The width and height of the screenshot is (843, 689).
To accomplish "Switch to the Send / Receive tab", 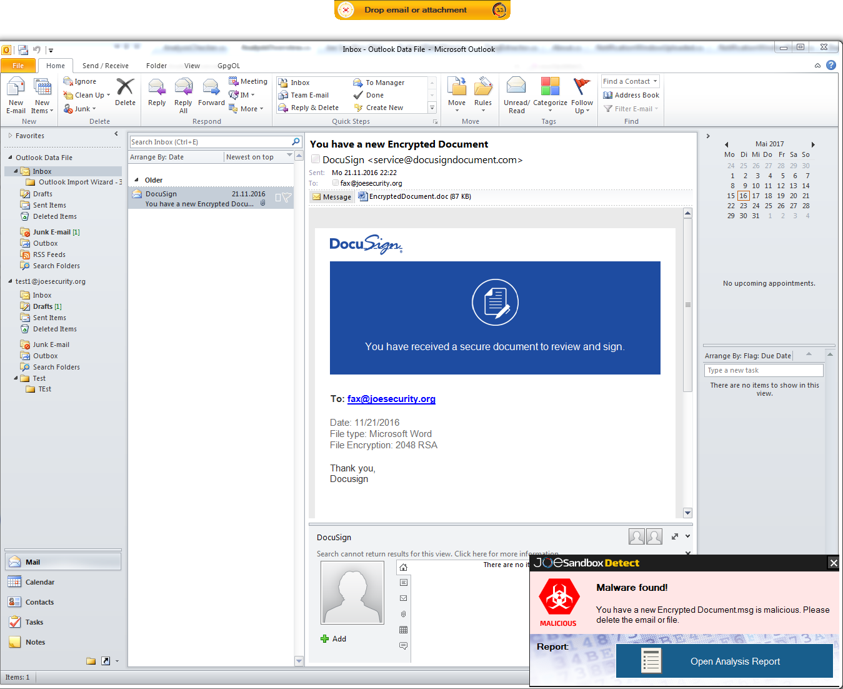I will 105,66.
